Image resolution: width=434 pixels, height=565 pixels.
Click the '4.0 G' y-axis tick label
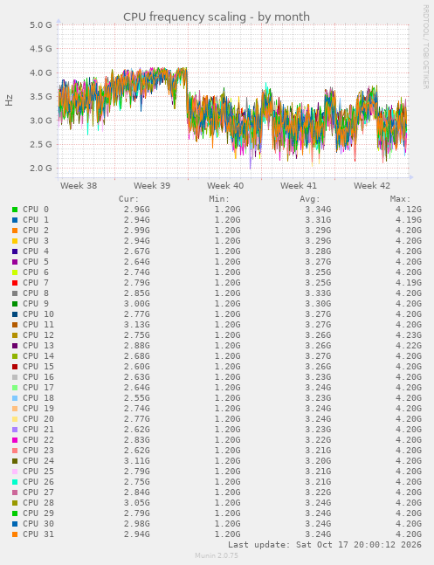point(41,72)
